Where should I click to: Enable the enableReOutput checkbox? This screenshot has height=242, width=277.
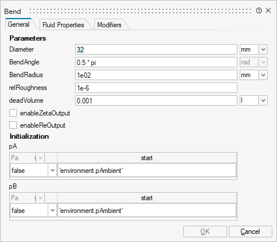pos(13,125)
